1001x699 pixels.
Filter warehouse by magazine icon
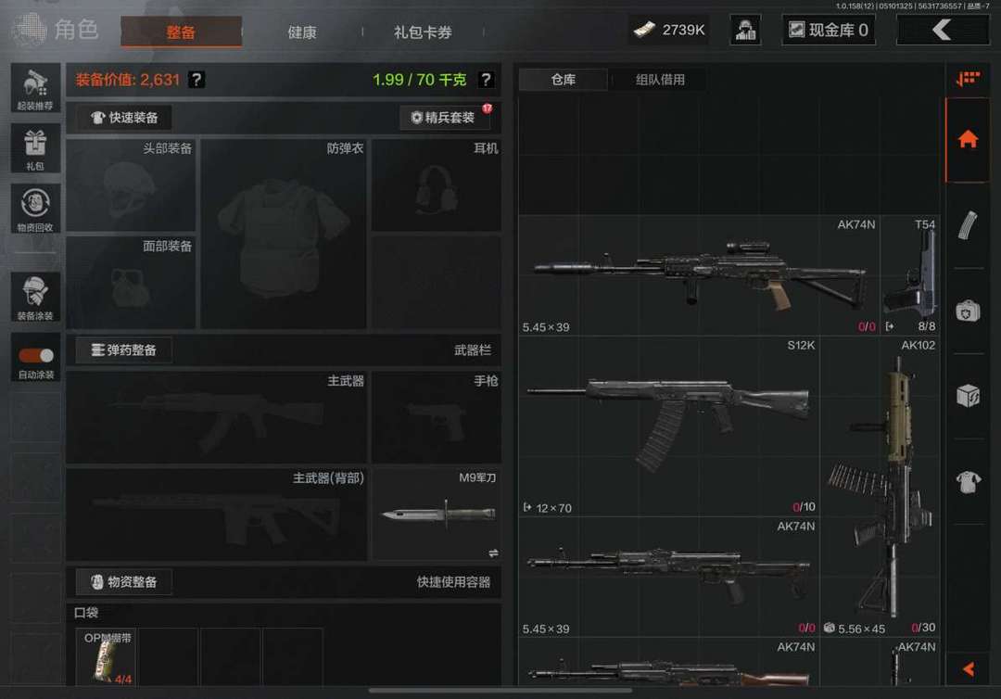coord(967,225)
